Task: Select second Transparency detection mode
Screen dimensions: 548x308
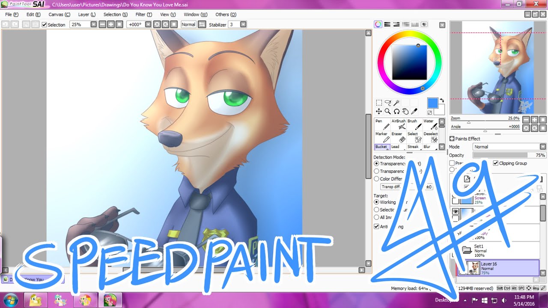Action: click(x=377, y=171)
